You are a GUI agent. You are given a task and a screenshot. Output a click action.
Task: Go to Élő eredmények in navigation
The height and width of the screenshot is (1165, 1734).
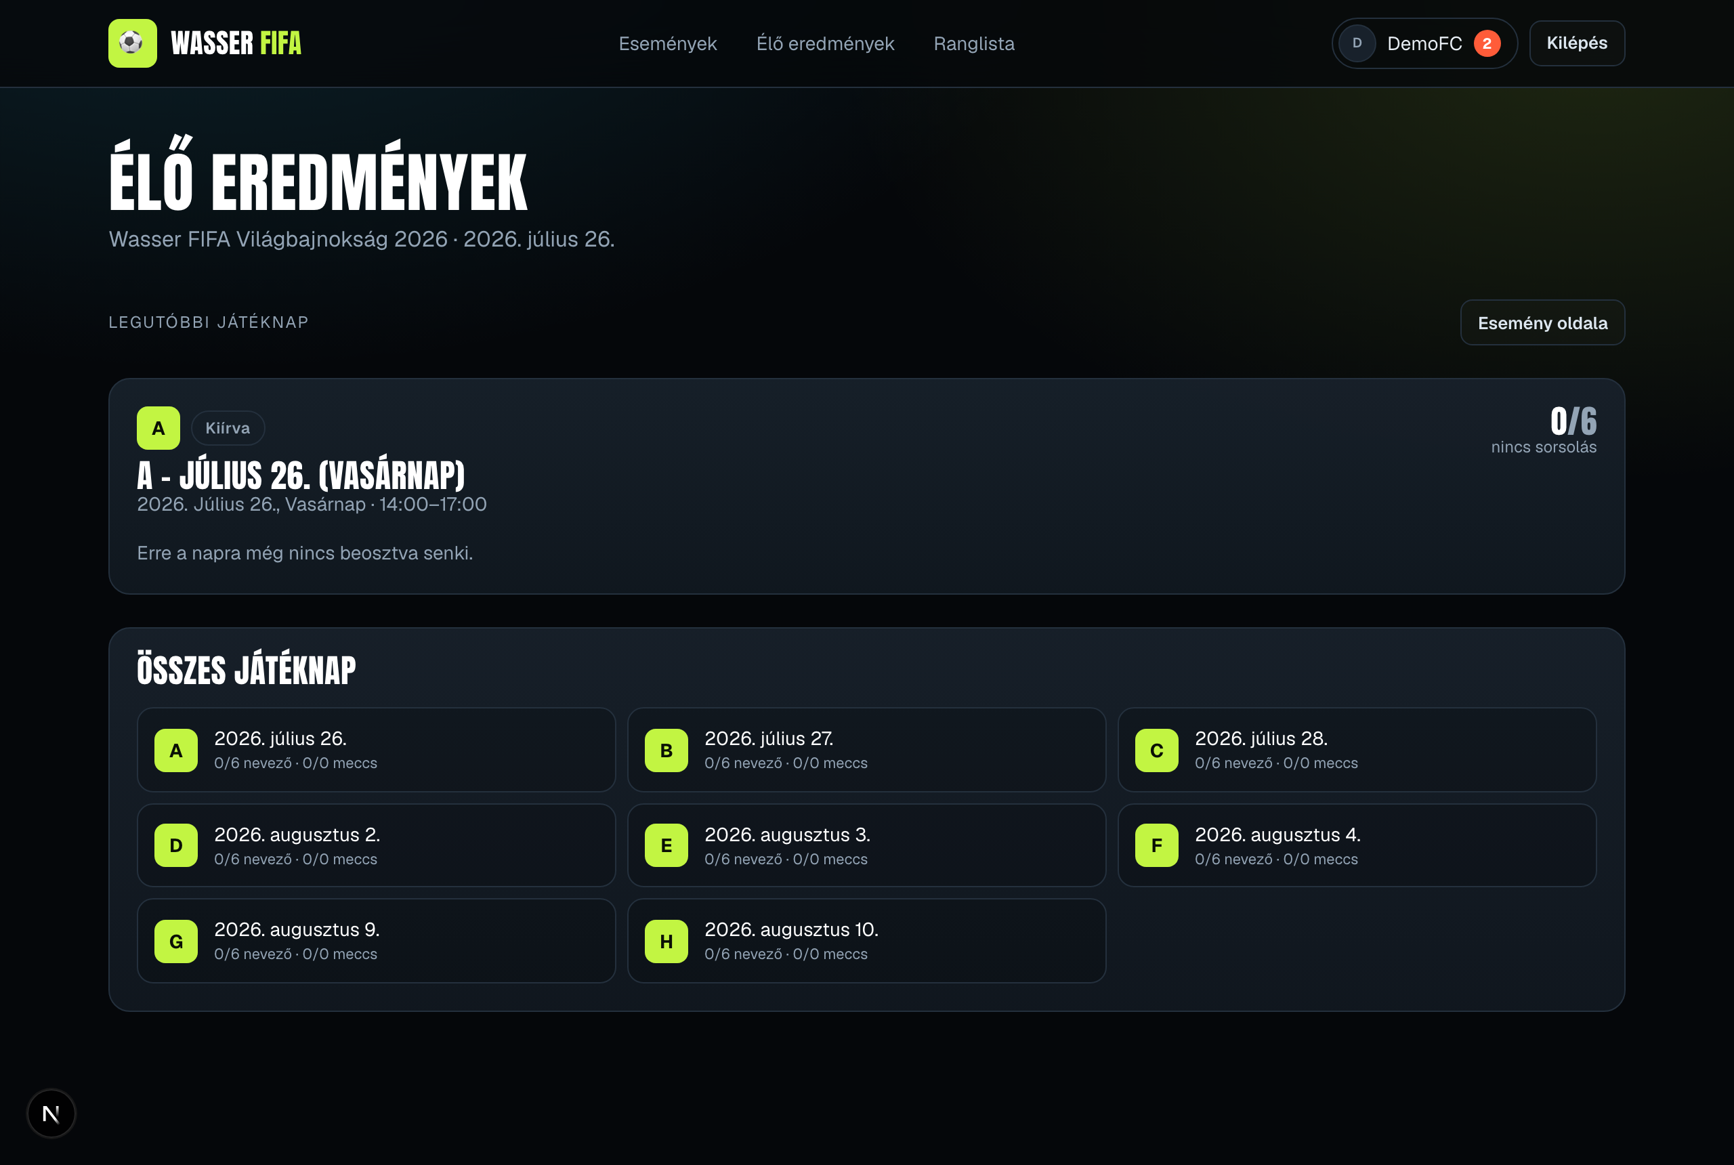click(x=824, y=43)
